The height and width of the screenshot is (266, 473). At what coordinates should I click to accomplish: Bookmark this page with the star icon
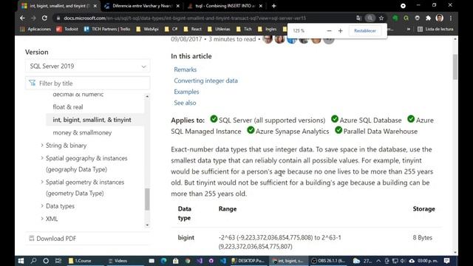381,18
